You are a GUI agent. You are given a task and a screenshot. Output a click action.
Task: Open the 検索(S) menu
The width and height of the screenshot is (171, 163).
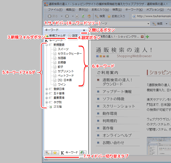pos(117,10)
